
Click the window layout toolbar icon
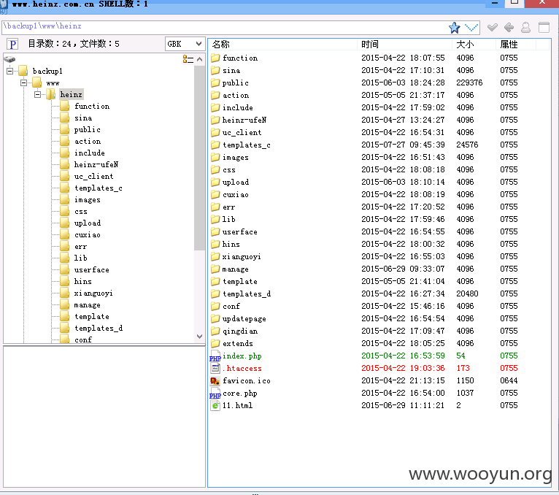point(544,28)
